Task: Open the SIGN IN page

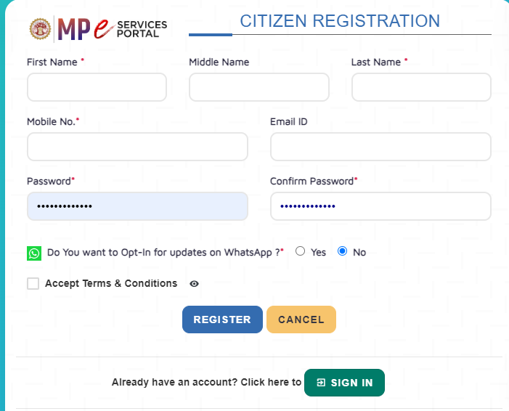Action: [344, 383]
